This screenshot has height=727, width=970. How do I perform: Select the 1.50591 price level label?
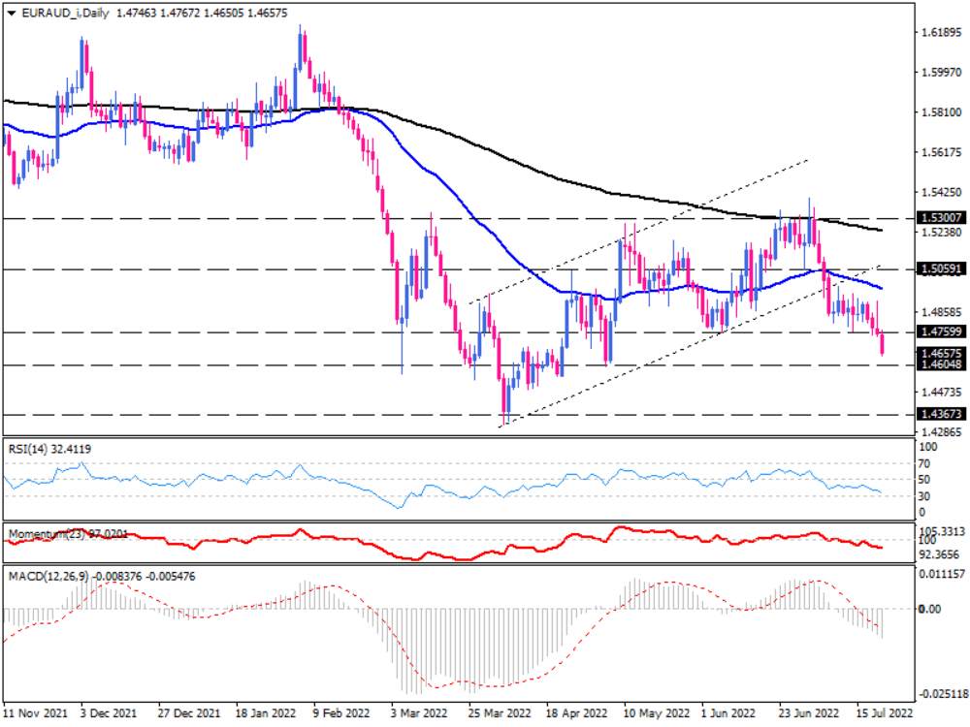pyautogui.click(x=941, y=269)
